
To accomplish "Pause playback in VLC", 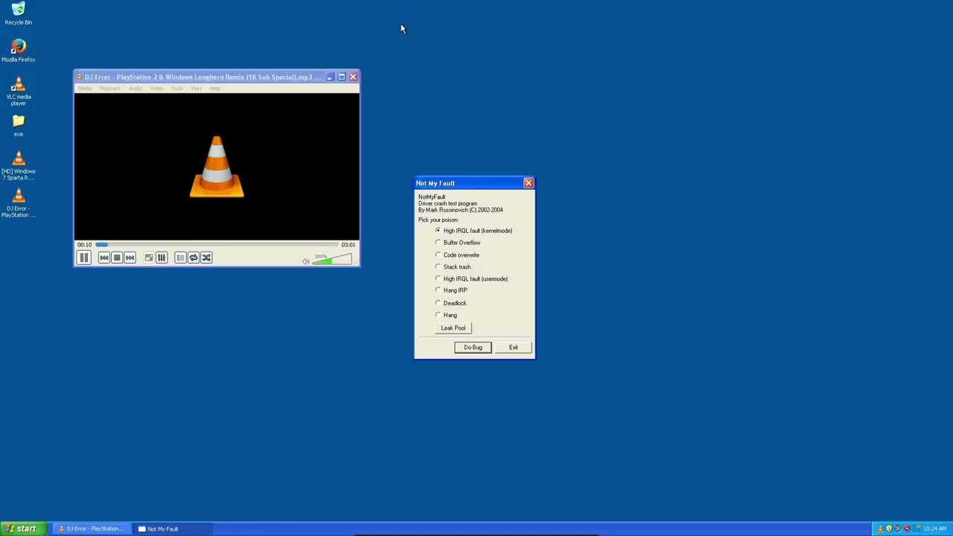I will click(83, 258).
